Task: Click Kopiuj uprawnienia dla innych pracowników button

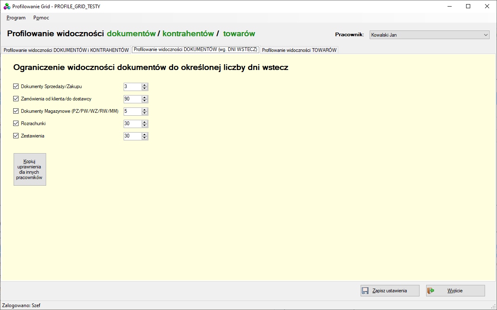Action: click(x=30, y=169)
